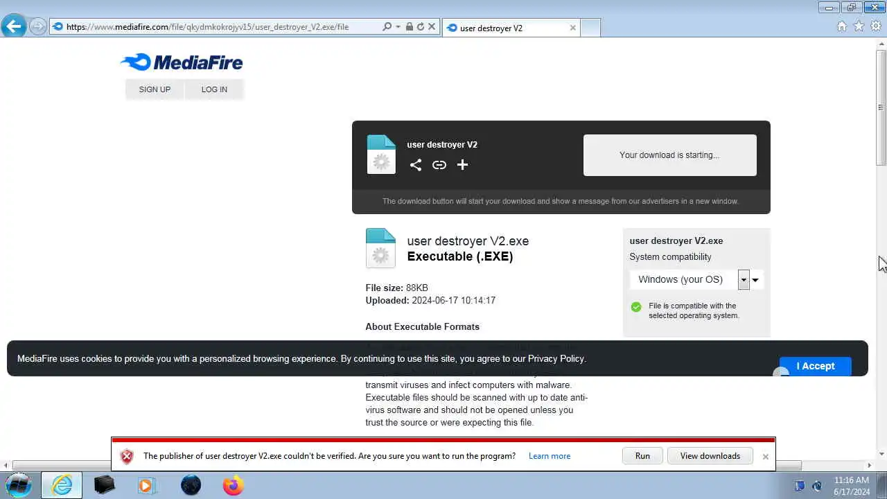
Task: Click 'Your download is starting...' button
Action: point(669,155)
